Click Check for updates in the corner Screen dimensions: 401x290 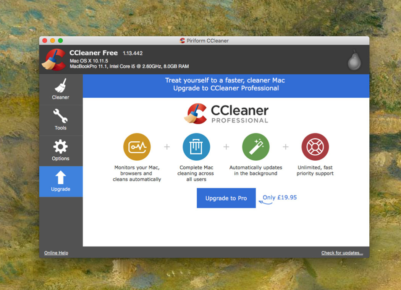click(x=342, y=253)
